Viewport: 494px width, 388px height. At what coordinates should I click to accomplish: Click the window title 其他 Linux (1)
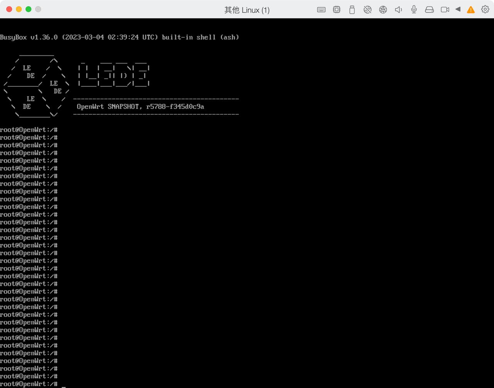tap(247, 10)
